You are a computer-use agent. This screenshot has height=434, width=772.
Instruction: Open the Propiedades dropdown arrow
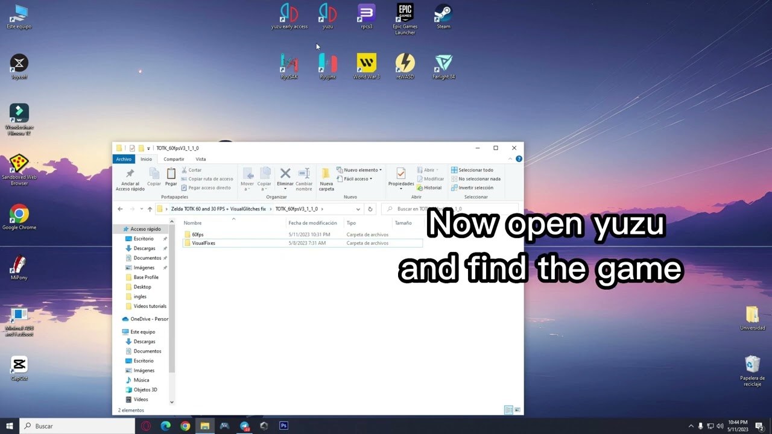(x=401, y=189)
